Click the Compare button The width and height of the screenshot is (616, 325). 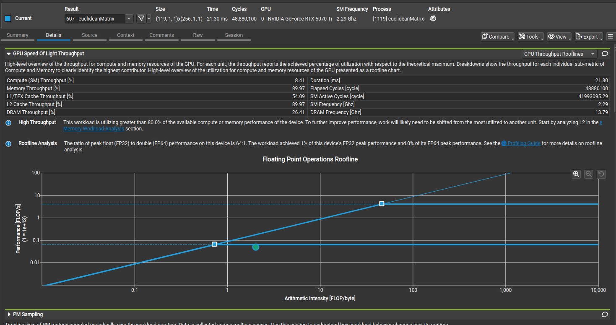(x=497, y=36)
